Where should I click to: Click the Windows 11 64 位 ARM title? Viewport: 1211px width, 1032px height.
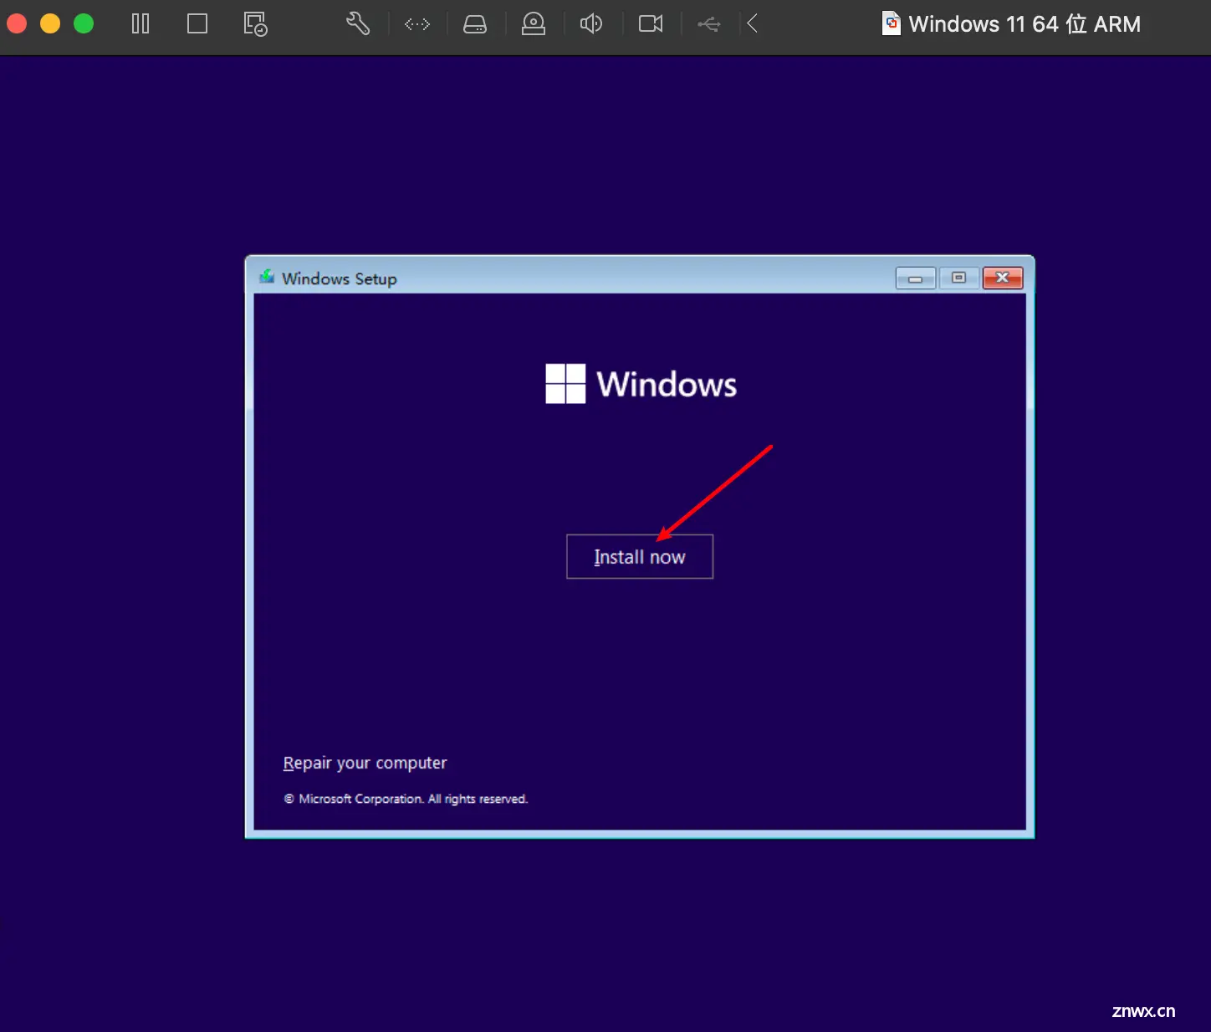pyautogui.click(x=1024, y=24)
